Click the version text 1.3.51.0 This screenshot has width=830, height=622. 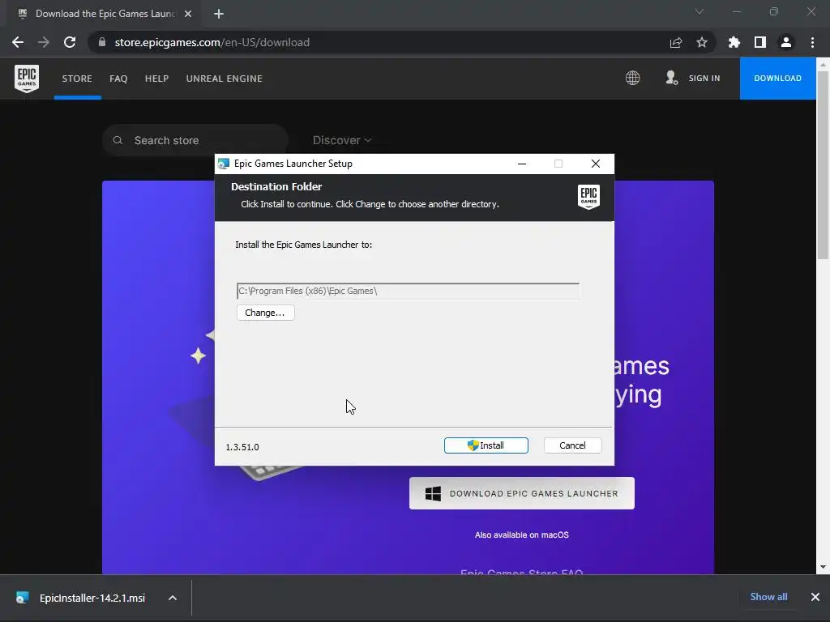[x=242, y=447]
